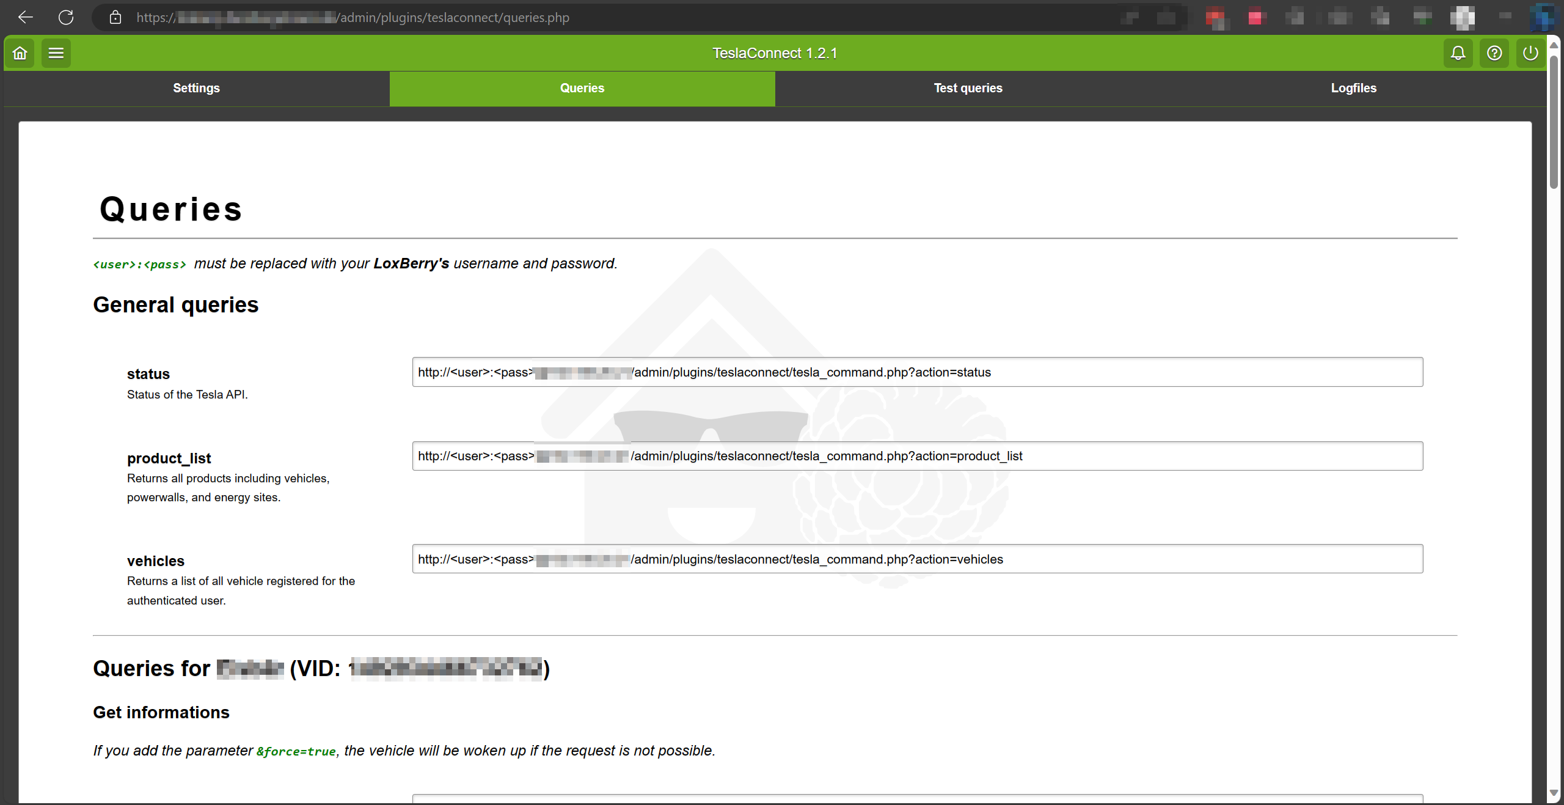
Task: Open the notifications bell
Action: [x=1458, y=53]
